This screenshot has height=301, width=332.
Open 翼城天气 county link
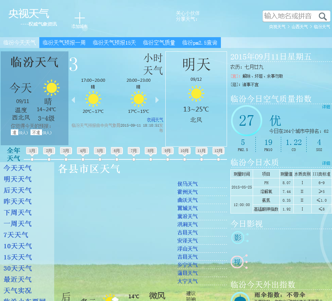[x=188, y=208]
